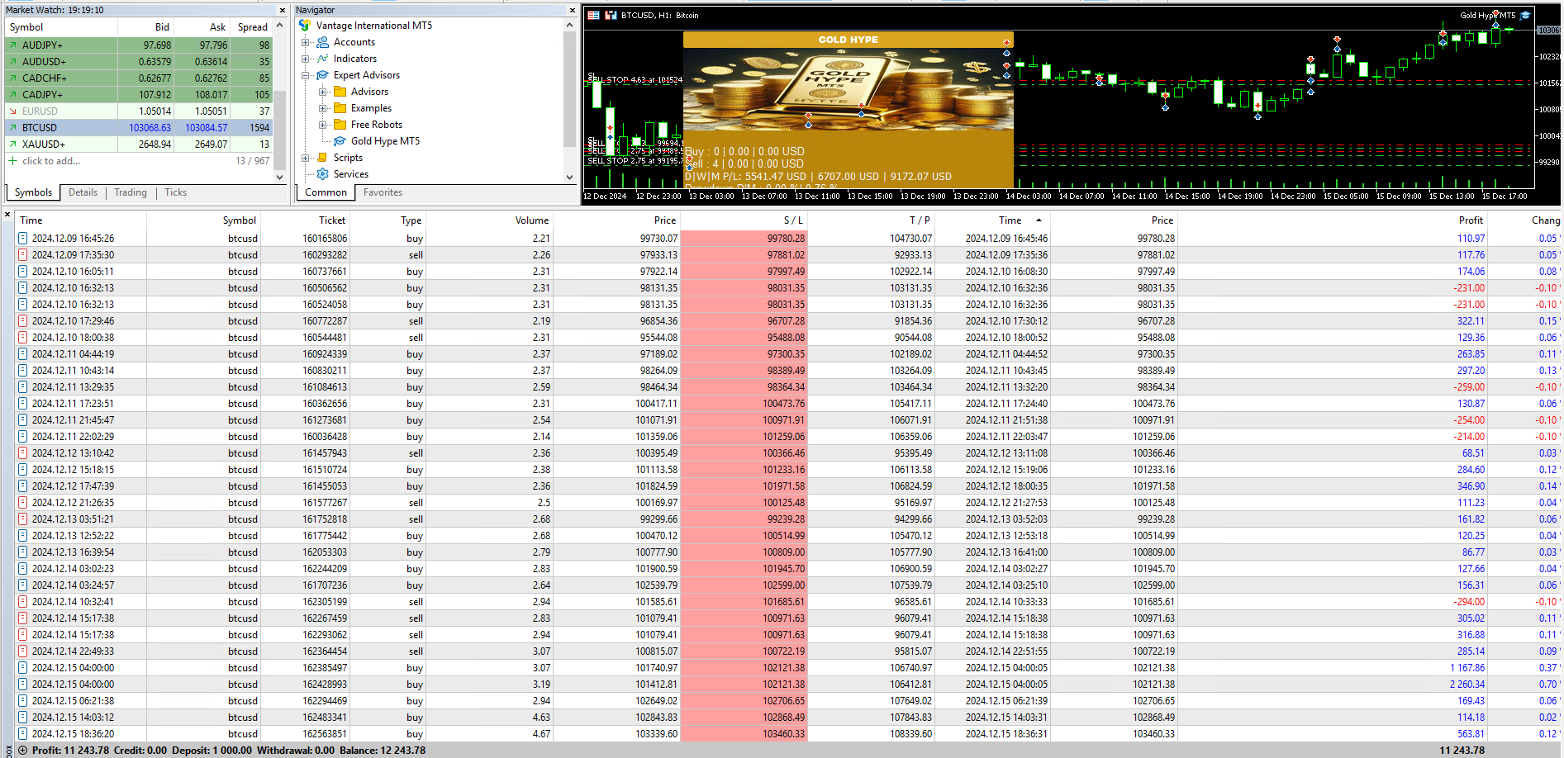The width and height of the screenshot is (1564, 758).
Task: Close the Market Watch panel
Action: (x=282, y=10)
